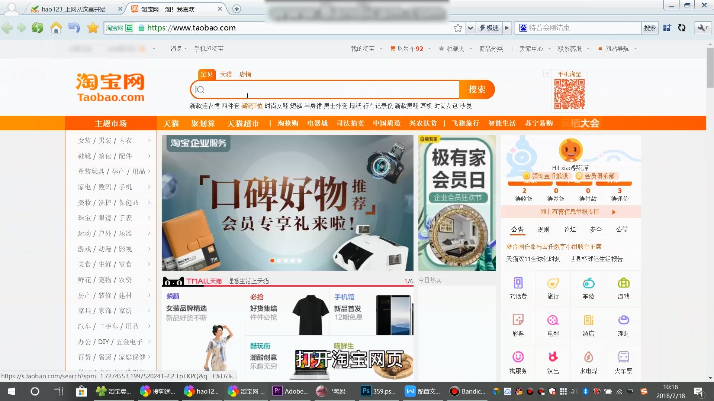Open the address bar history dropdown arrow
The height and width of the screenshot is (401, 714).
click(x=470, y=28)
